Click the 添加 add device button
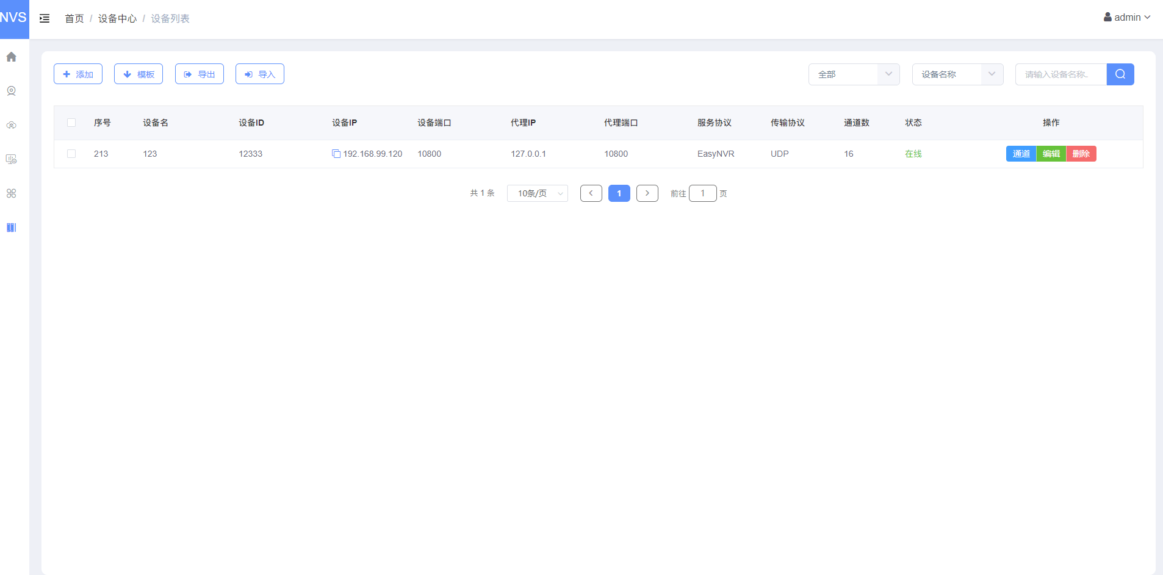 click(x=78, y=74)
